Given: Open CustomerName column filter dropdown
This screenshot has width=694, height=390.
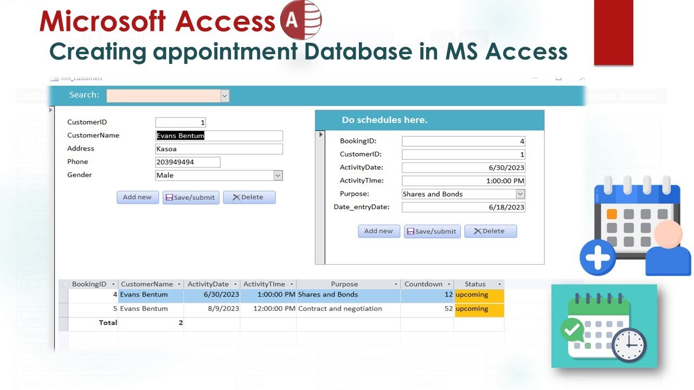Looking at the screenshot, I should pos(179,284).
